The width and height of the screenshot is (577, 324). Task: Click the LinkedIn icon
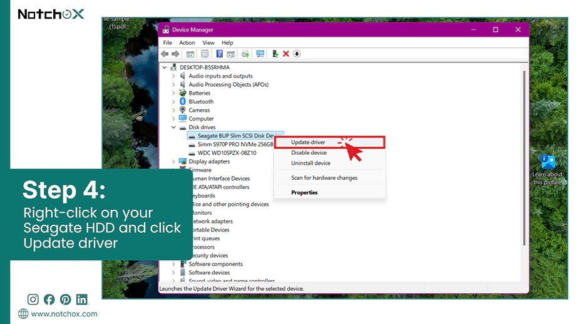(x=82, y=300)
